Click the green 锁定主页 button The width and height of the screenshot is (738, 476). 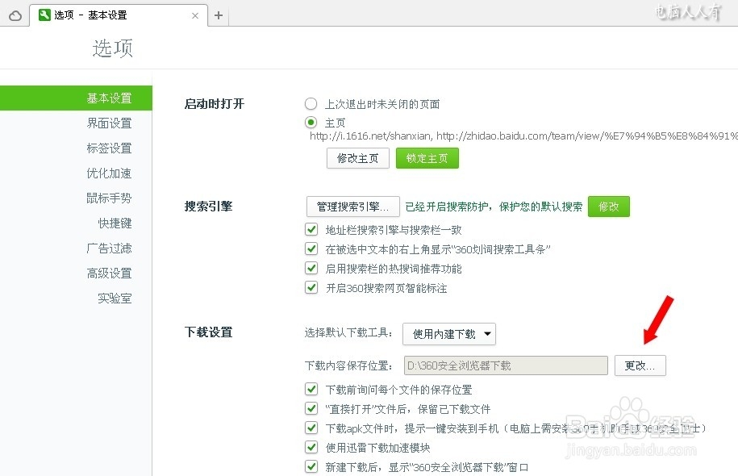click(427, 158)
